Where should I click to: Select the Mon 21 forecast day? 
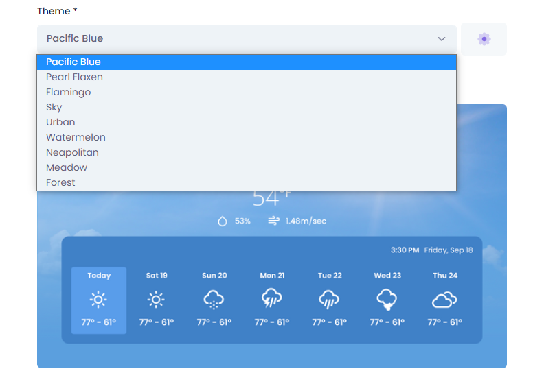pos(272,300)
